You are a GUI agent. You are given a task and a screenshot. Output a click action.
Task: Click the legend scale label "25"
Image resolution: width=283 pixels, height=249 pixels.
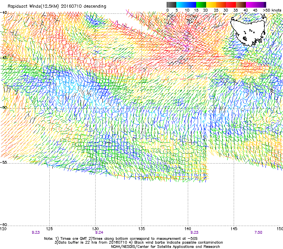[216, 10]
